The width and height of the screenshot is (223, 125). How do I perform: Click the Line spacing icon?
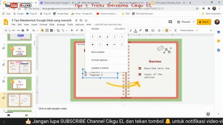(153, 31)
